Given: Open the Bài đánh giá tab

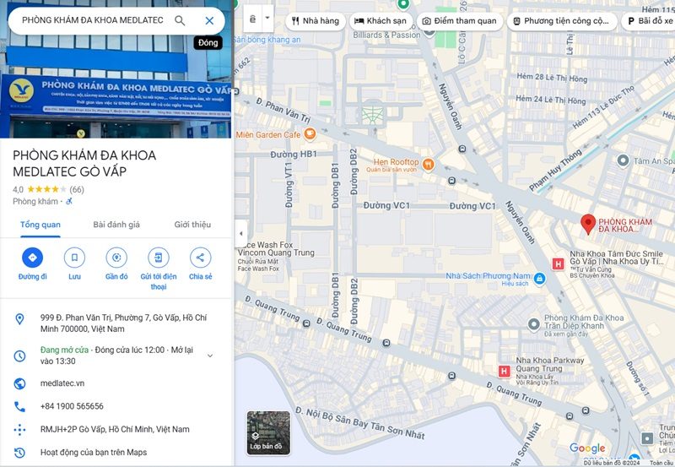Looking at the screenshot, I should (116, 225).
